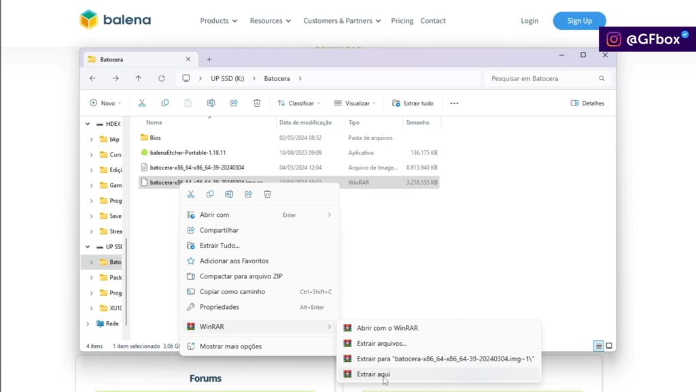Click the Delete icon in context menu
This screenshot has height=392, width=696.
point(267,194)
